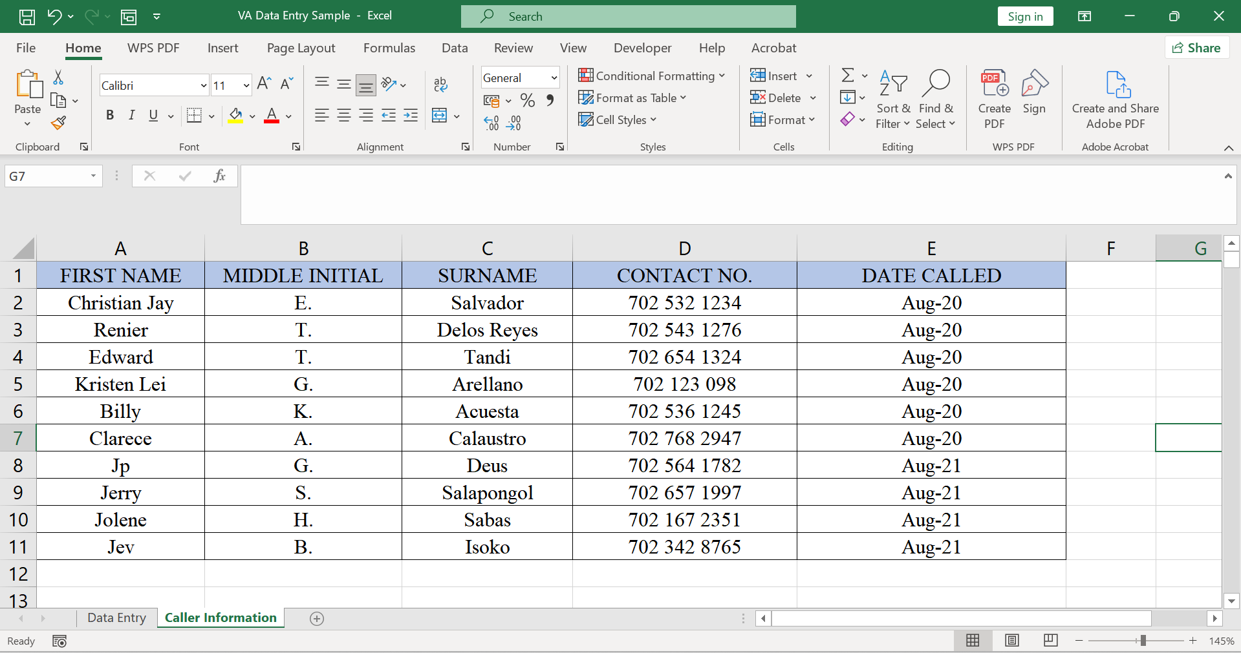Click Delete in the Cells group

pos(783,98)
